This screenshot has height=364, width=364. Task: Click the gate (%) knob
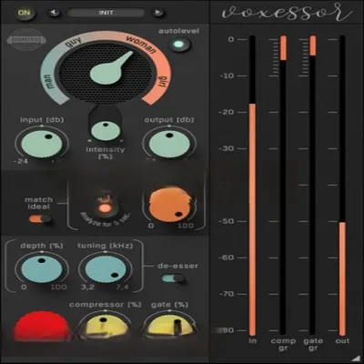169,326
